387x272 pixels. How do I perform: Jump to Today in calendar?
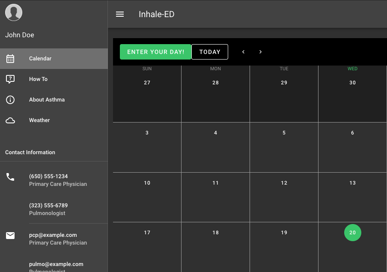(x=210, y=52)
